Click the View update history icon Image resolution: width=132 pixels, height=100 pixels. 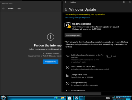click(68, 83)
